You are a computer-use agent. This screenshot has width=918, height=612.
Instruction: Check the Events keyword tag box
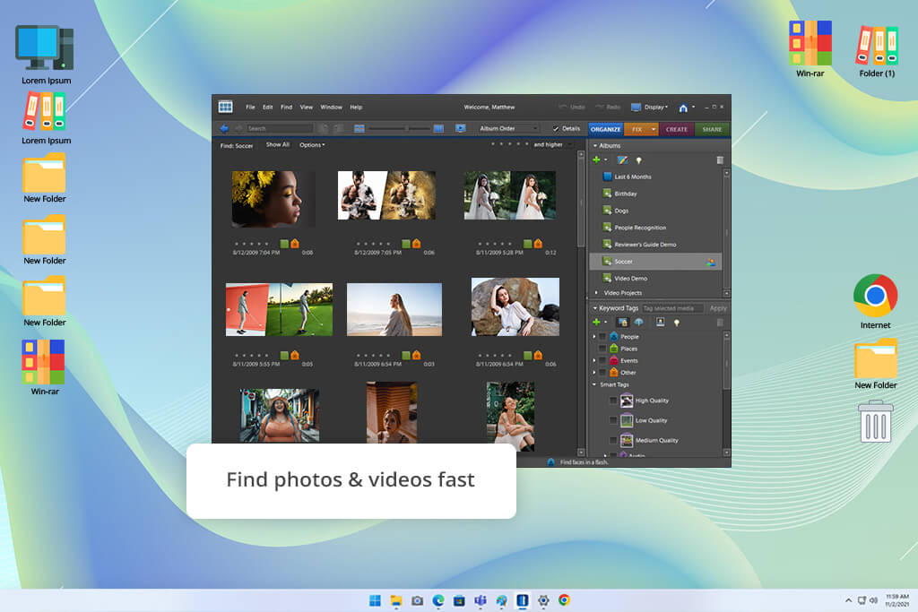coord(602,360)
